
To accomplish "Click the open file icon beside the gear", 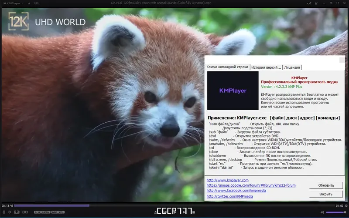I will [17, 212].
